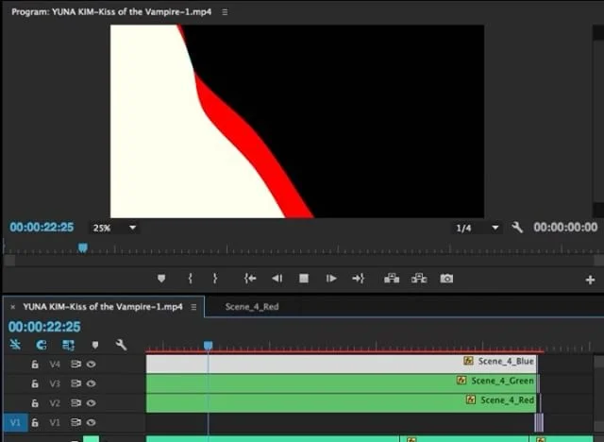This screenshot has height=442, width=604.
Task: Add a marker in Program monitor
Action: point(161,279)
